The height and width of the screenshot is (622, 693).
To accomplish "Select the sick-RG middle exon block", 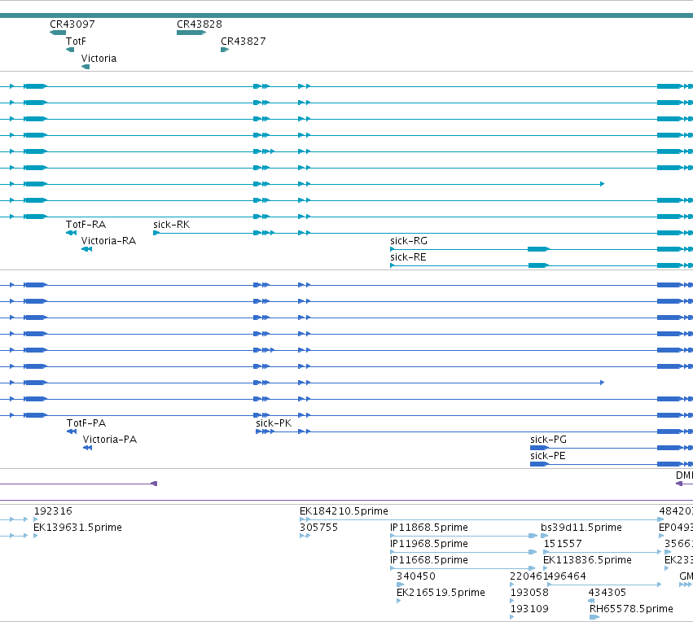I will [x=538, y=249].
